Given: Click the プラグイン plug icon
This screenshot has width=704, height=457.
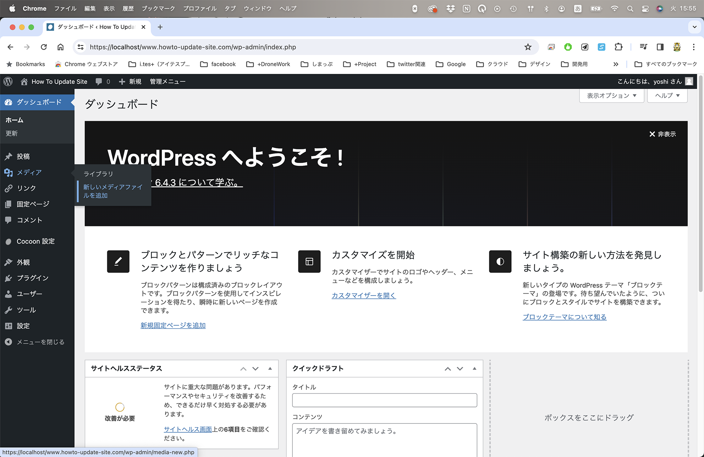Looking at the screenshot, I should pos(8,278).
